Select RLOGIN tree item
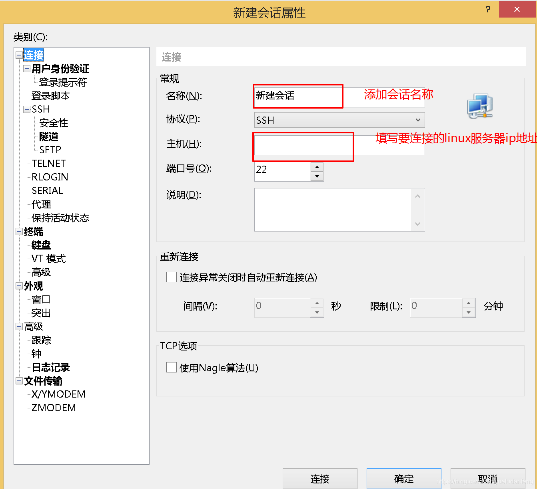The image size is (537, 489). click(50, 177)
